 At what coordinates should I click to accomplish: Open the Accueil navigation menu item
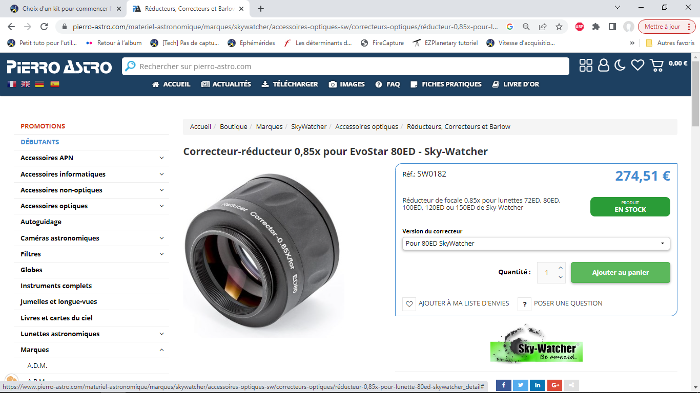(171, 84)
